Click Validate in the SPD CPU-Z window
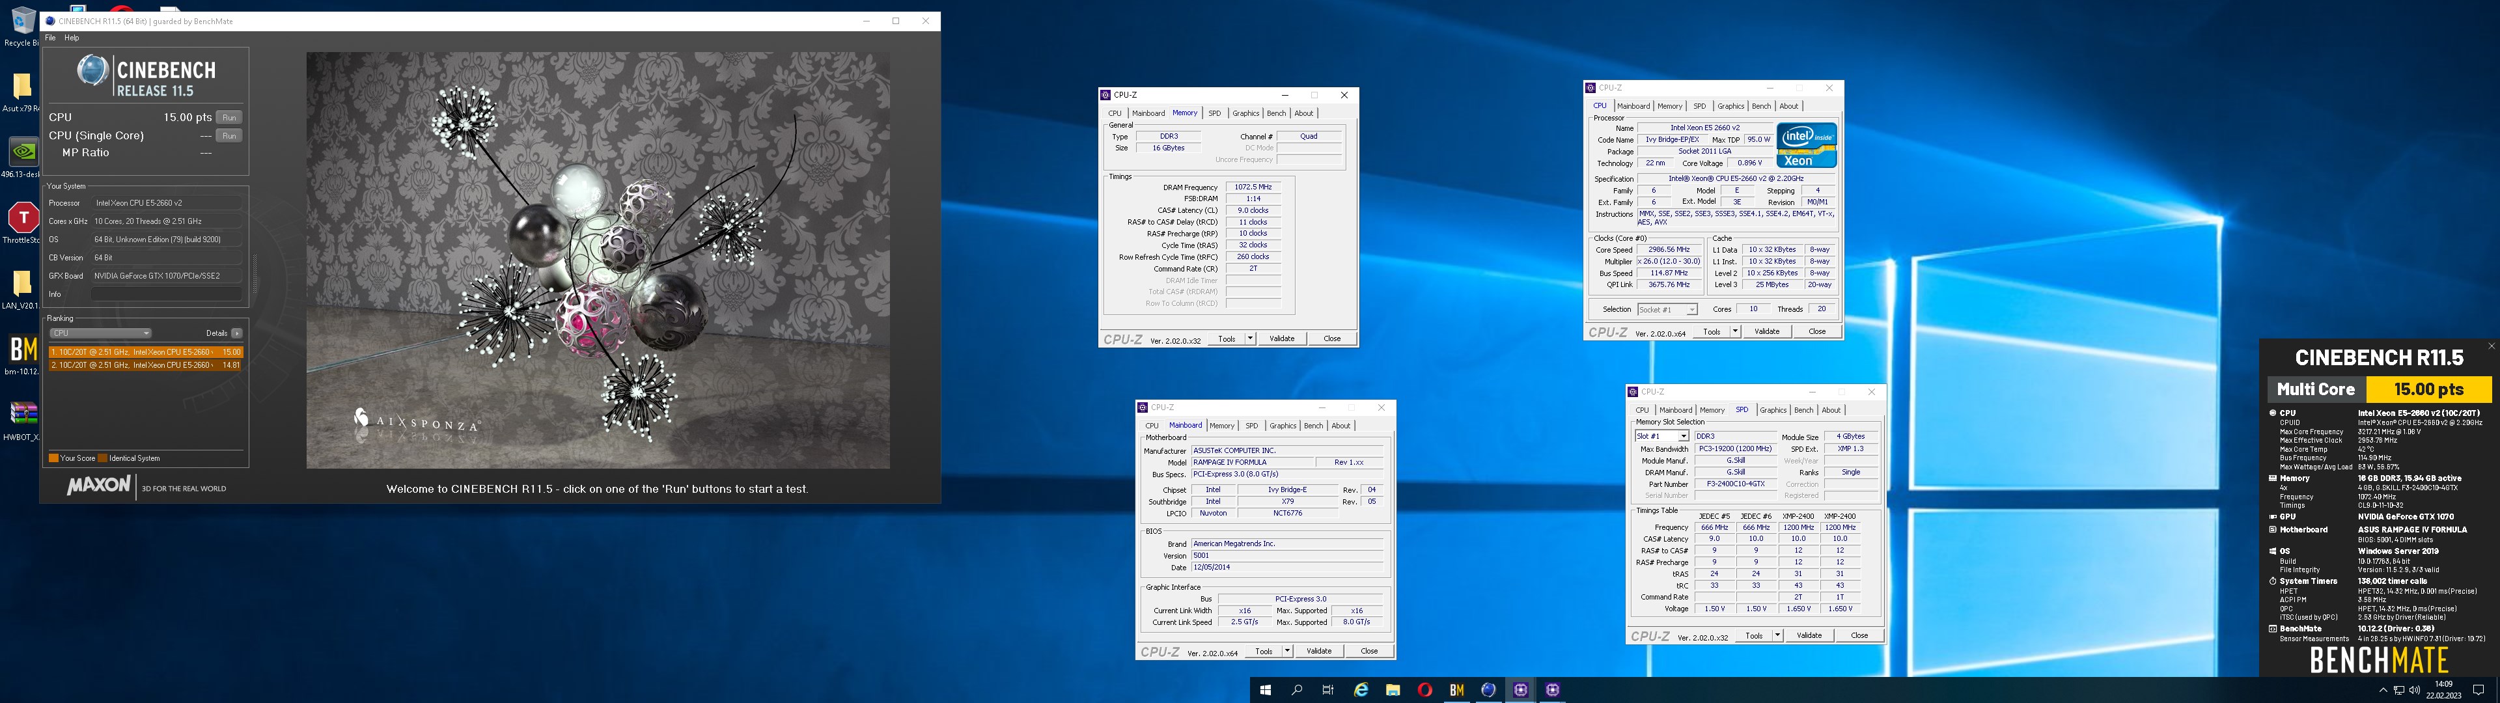The height and width of the screenshot is (703, 2500). (1809, 636)
